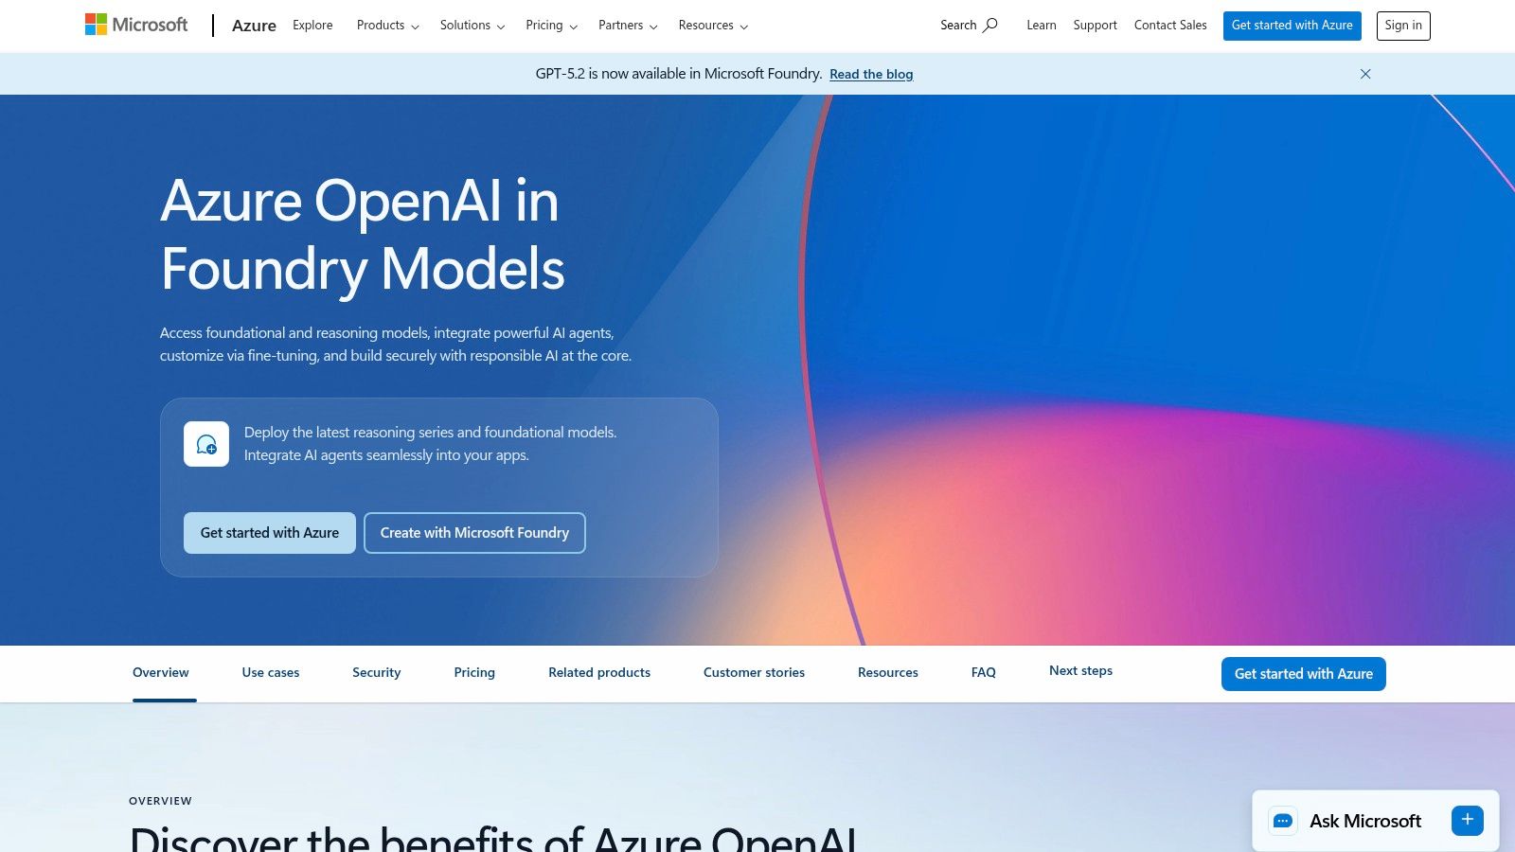The width and height of the screenshot is (1515, 852).
Task: Click Get started with Azure in the hero
Action: click(x=269, y=532)
